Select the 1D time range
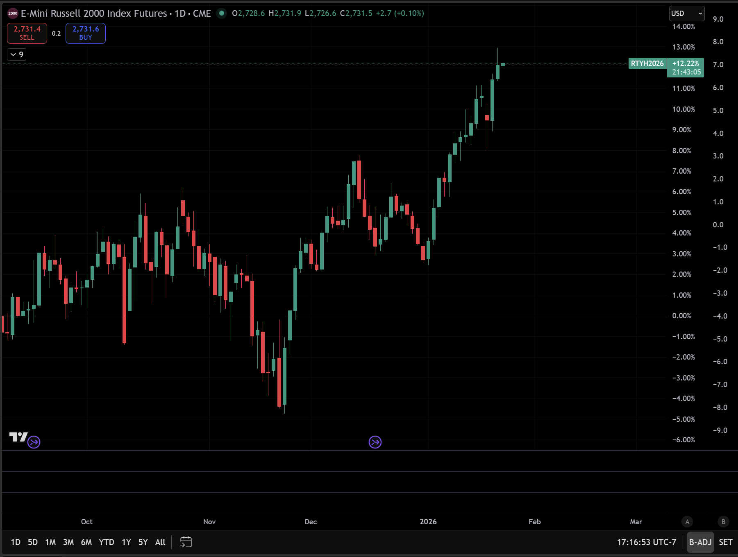Screen dimensions: 738x557 [x=16, y=542]
